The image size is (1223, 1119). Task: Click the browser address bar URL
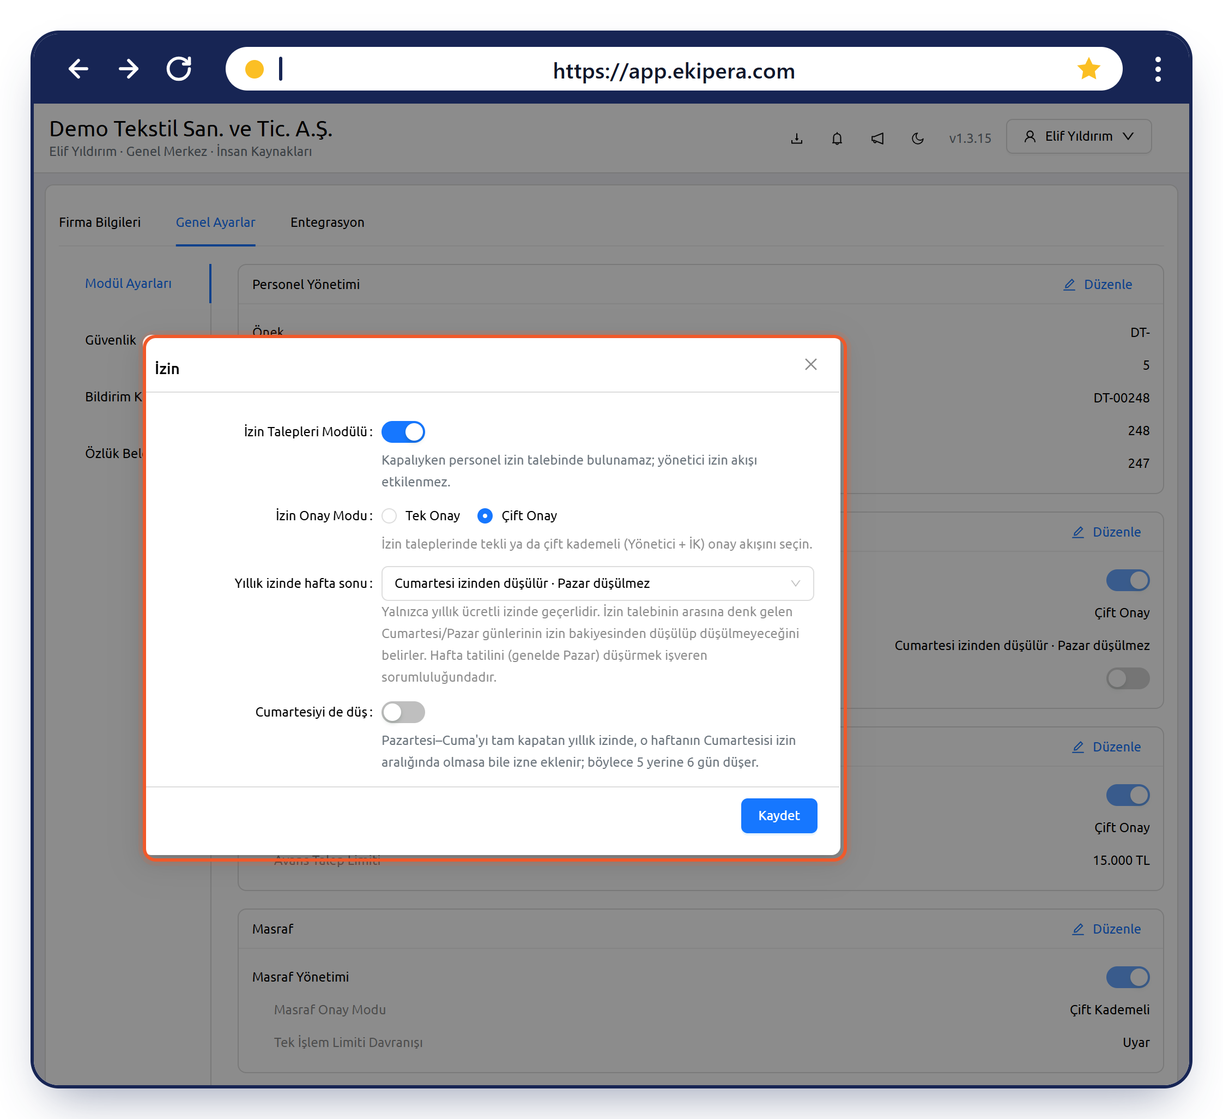(x=674, y=71)
